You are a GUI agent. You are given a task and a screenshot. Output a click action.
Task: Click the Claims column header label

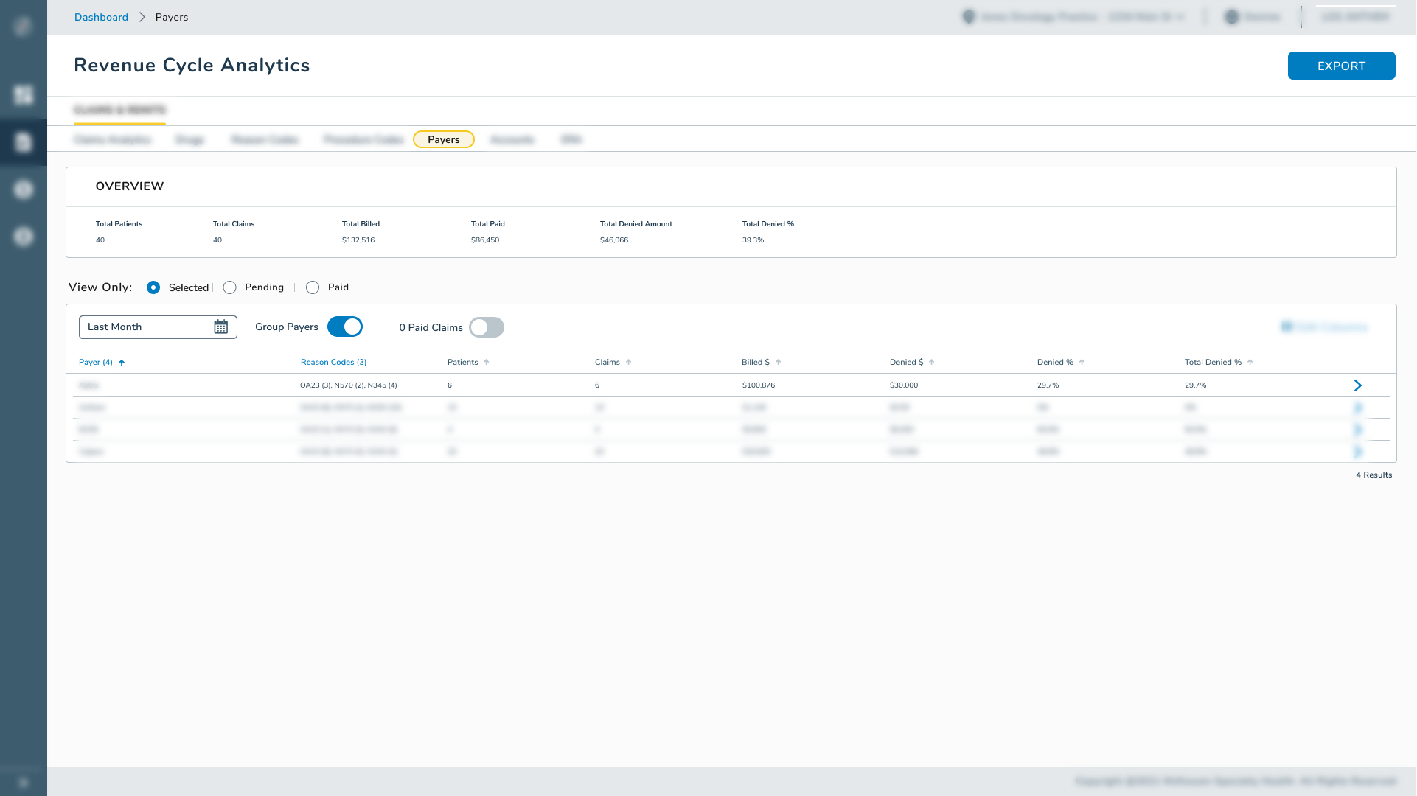tap(607, 363)
